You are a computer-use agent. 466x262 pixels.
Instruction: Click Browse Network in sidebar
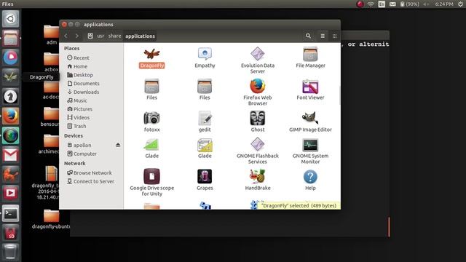click(90, 173)
